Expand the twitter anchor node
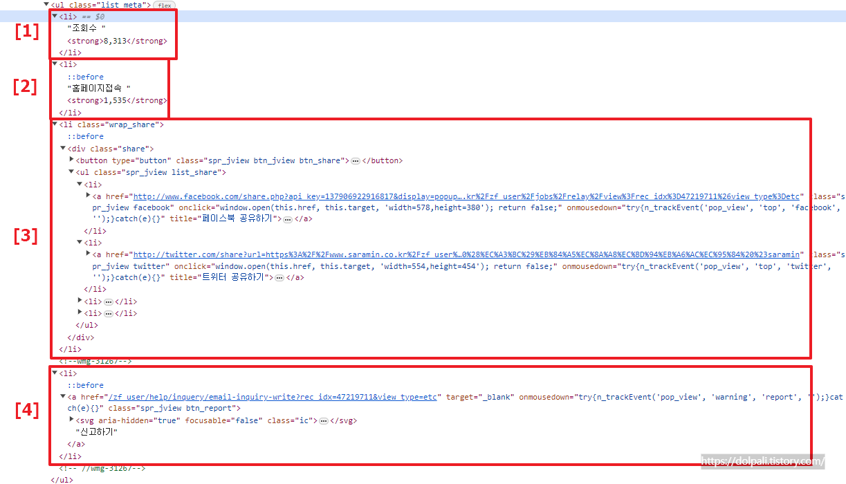Viewport: 846px width, 484px height. click(88, 254)
